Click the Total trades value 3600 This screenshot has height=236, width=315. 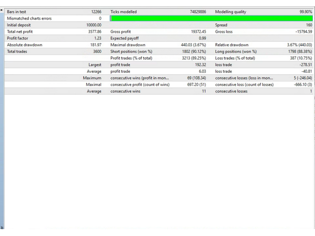point(97,51)
